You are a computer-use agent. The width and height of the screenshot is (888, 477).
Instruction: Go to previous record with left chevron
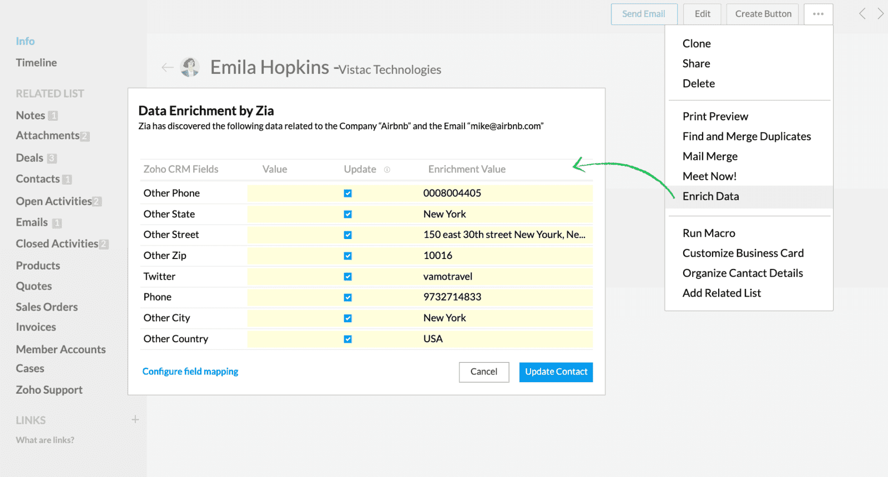(862, 14)
